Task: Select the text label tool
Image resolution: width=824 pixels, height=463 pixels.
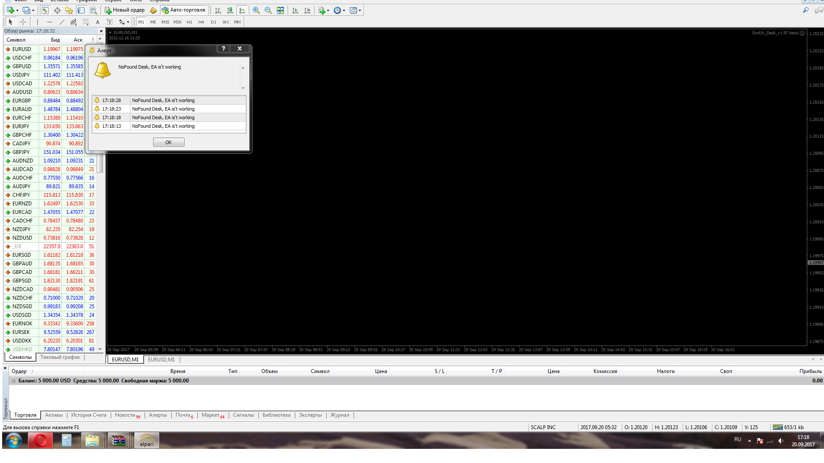Action: coord(110,22)
